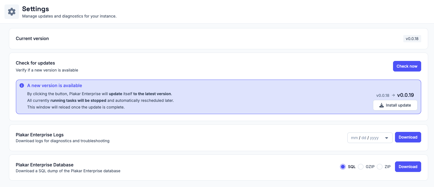Click the arrow between version numbers
Viewport: 434px width, 187px height.
(x=393, y=95)
